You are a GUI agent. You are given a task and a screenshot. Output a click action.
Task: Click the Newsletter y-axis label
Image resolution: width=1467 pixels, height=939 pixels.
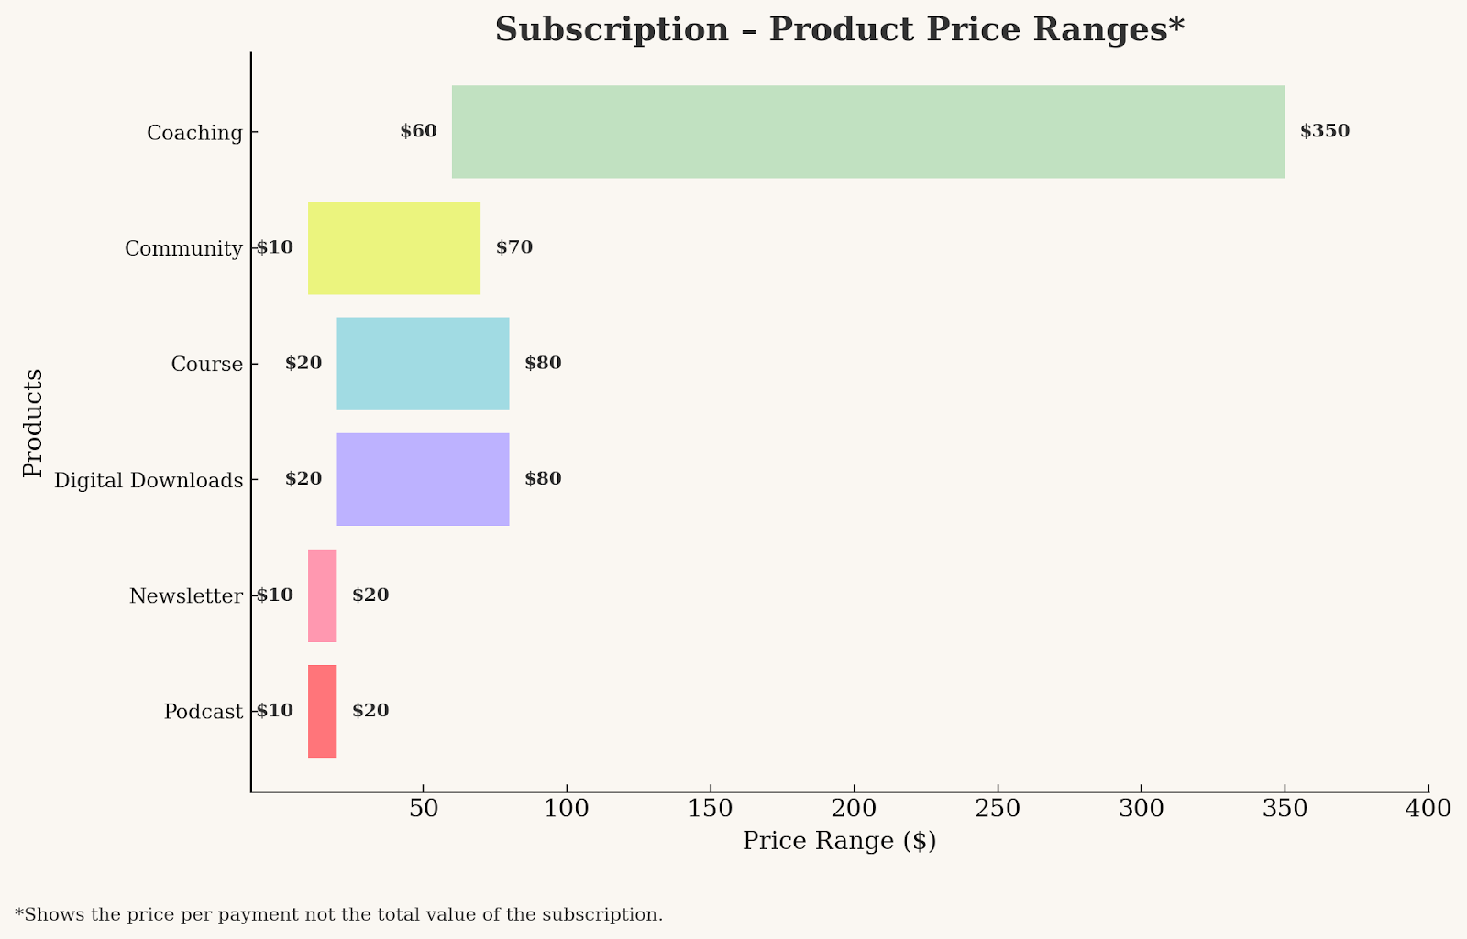click(185, 596)
